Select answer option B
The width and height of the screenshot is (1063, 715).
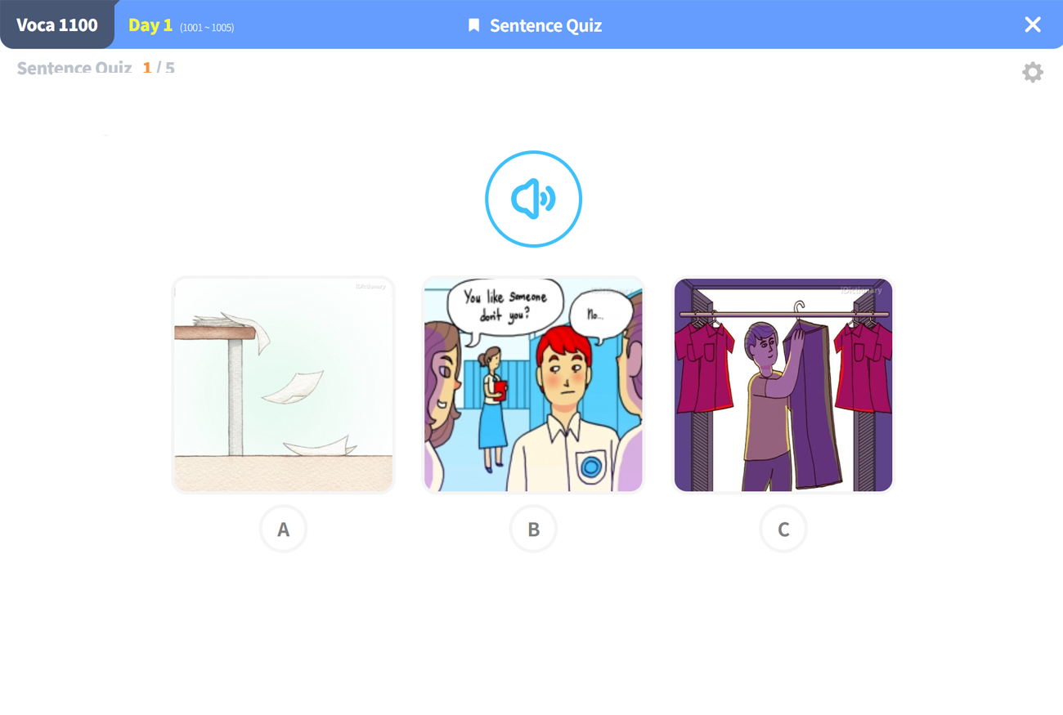[533, 529]
